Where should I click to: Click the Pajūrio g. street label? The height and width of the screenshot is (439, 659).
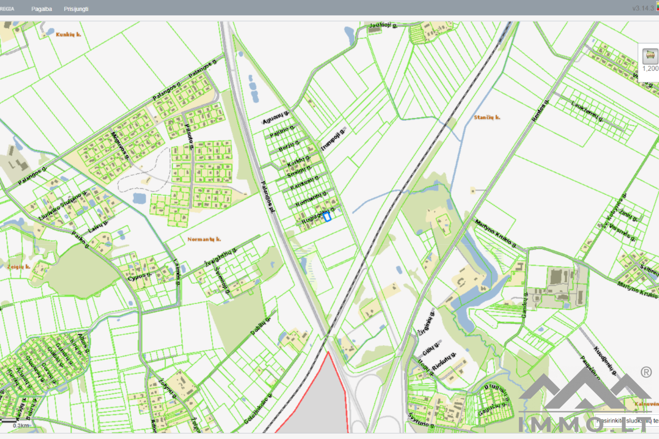pos(282,131)
